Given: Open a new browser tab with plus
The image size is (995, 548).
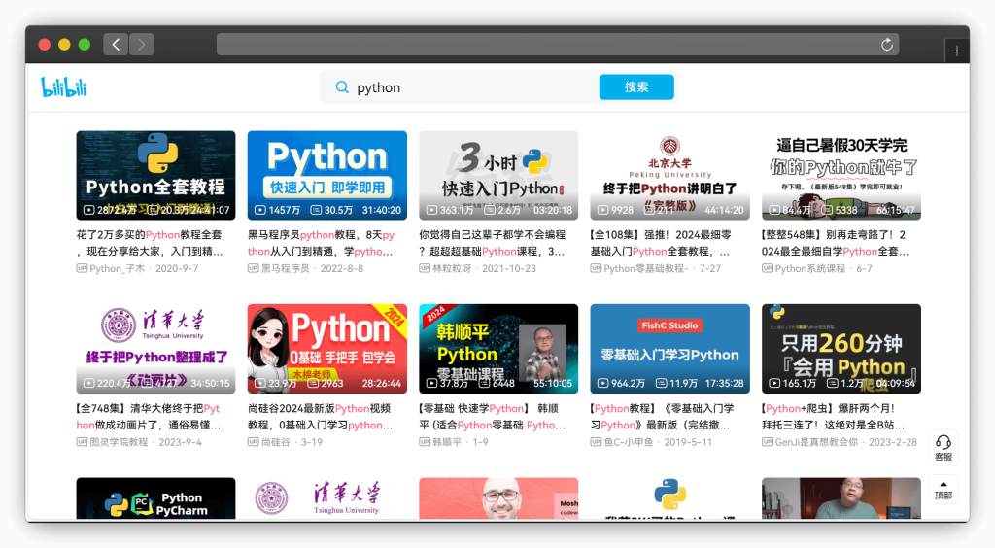Looking at the screenshot, I should pos(957,51).
